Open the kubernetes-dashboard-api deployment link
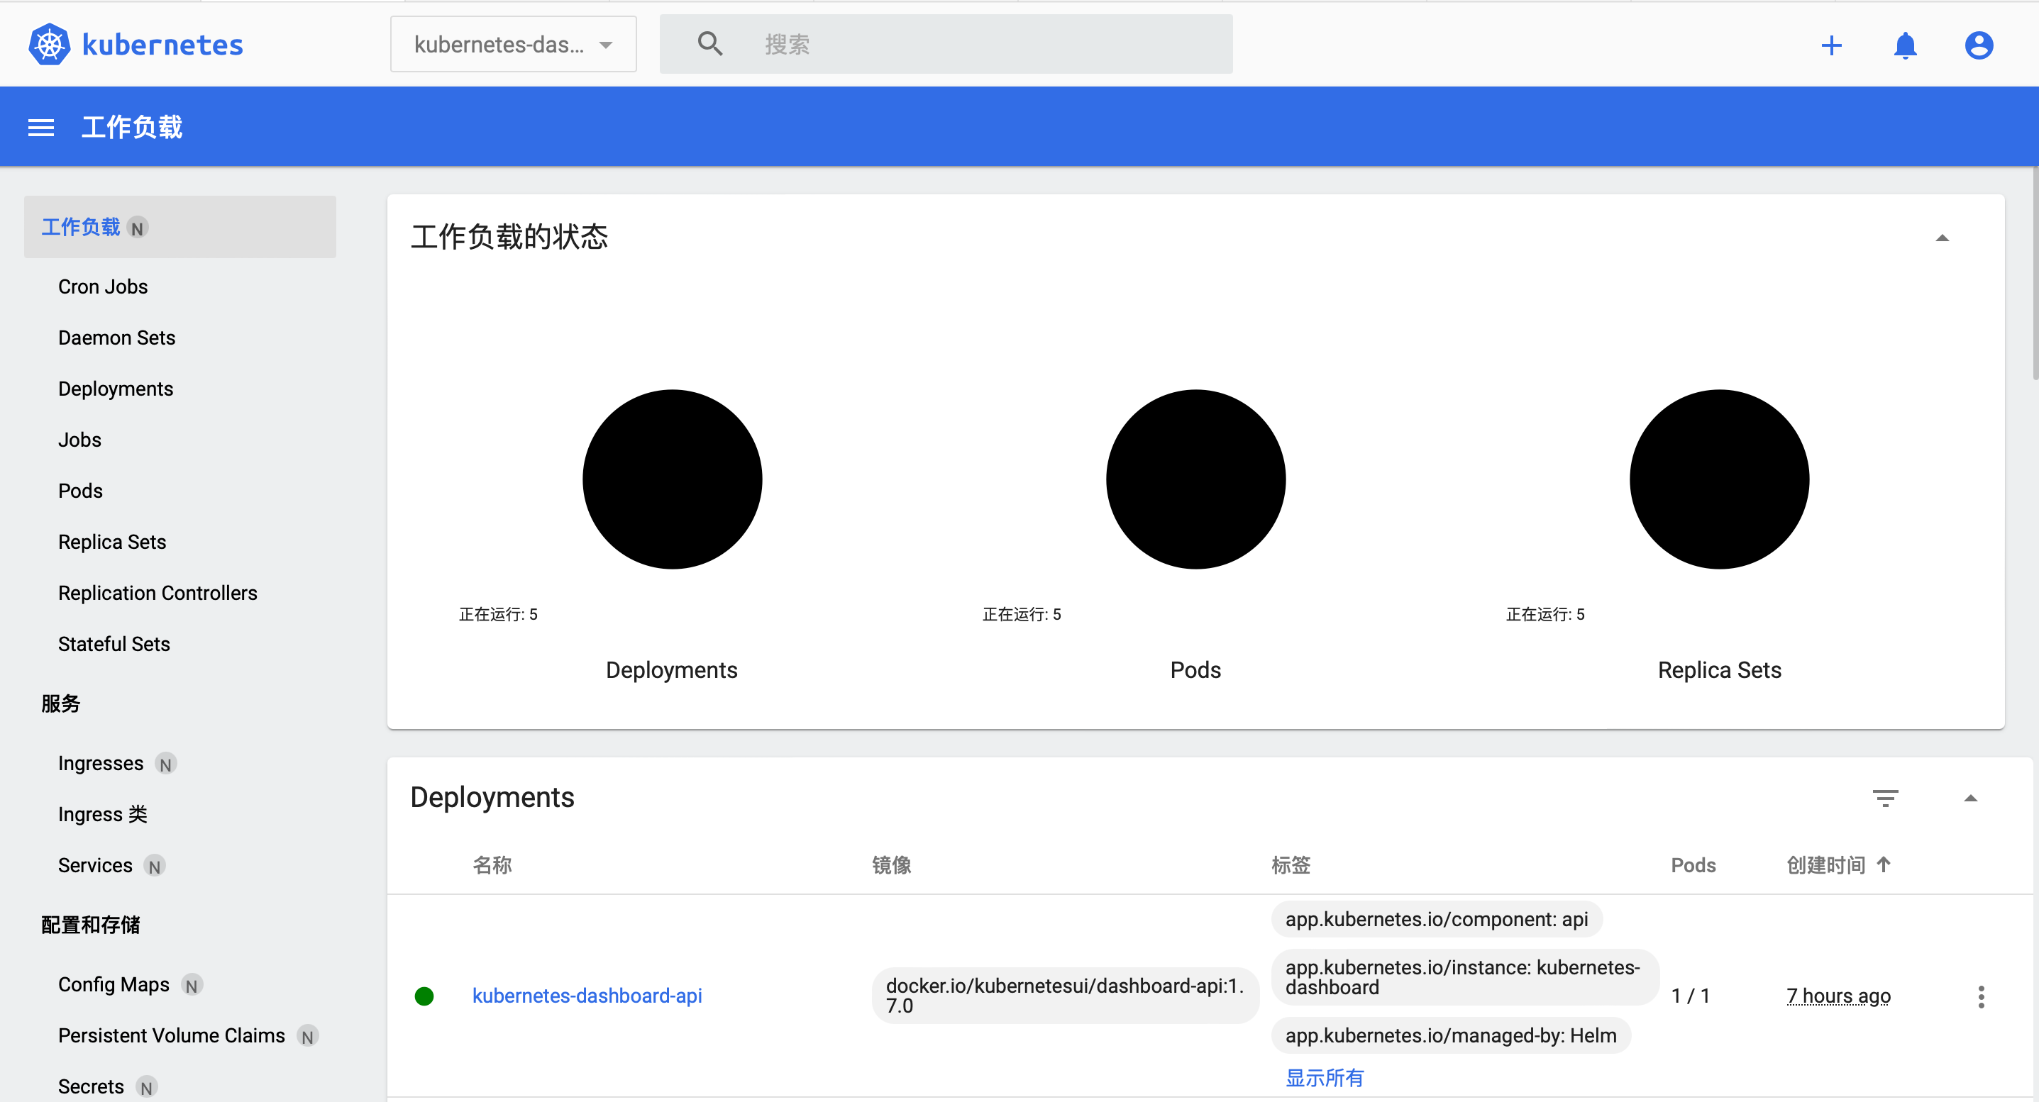 (587, 995)
